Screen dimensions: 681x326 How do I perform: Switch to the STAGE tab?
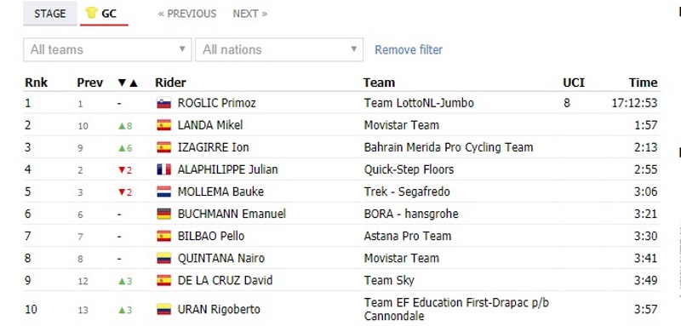(50, 14)
